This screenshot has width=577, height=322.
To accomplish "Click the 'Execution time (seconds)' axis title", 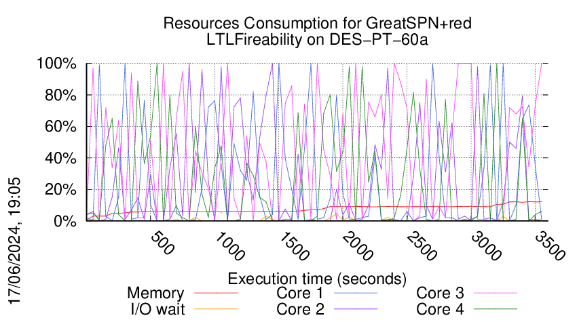I will (x=317, y=279).
